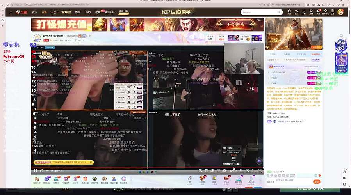Open the 线路 dropdown in quality popup
Image resolution: width=351 pixels, height=195 pixels.
click(234, 148)
